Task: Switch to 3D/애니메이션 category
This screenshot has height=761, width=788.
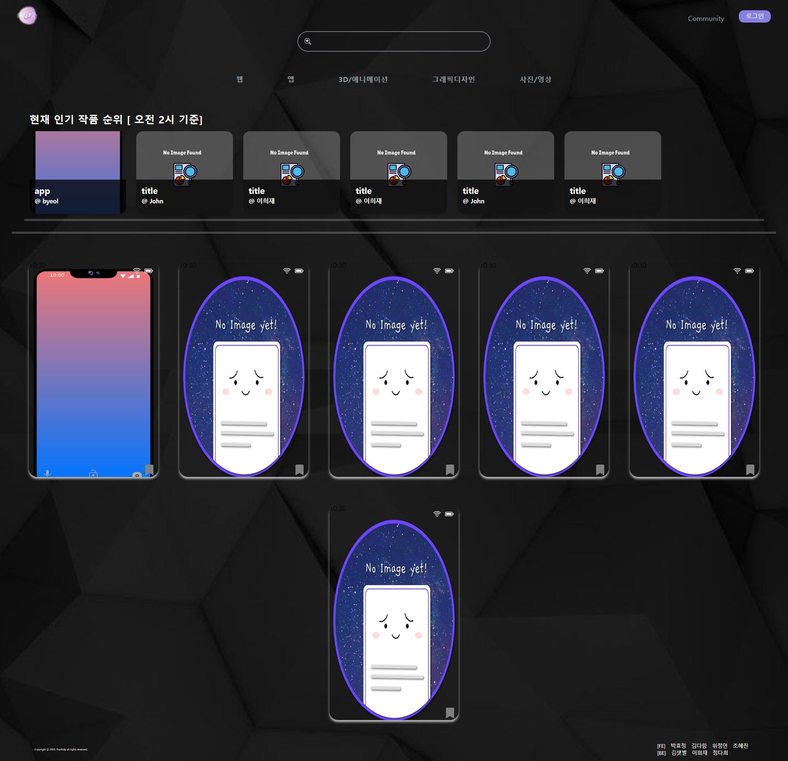Action: [x=363, y=79]
